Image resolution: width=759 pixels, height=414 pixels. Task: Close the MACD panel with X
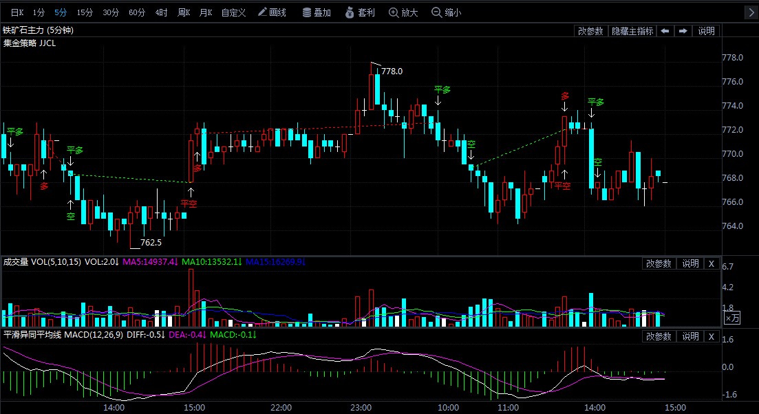[x=711, y=336]
